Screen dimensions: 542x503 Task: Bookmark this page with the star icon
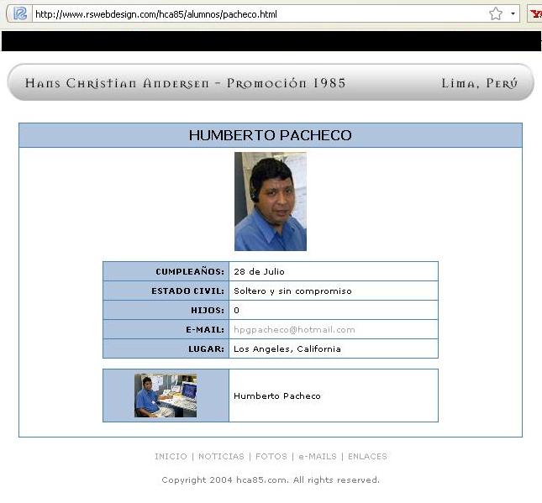pyautogui.click(x=495, y=13)
